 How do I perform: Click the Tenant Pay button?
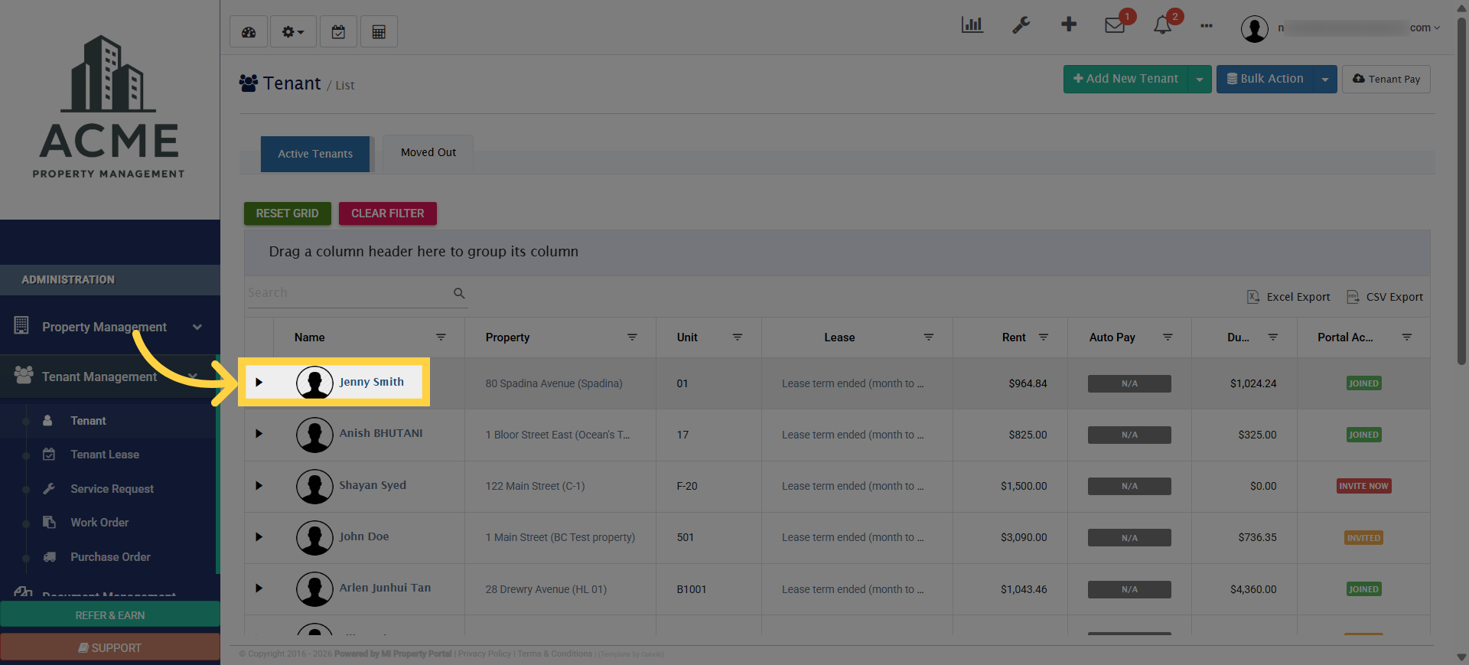coord(1386,79)
